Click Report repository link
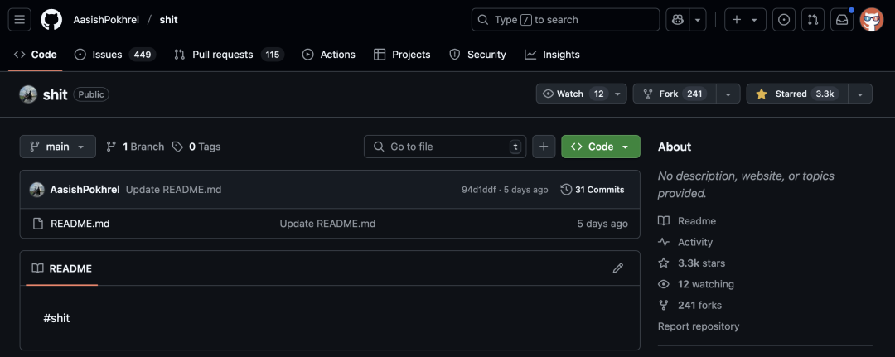Viewport: 895px width, 357px height. coord(699,326)
